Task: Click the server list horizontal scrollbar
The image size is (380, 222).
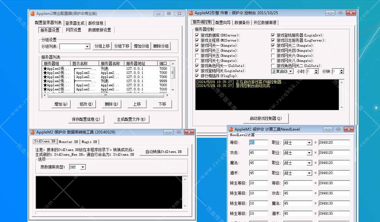Action: point(106,95)
